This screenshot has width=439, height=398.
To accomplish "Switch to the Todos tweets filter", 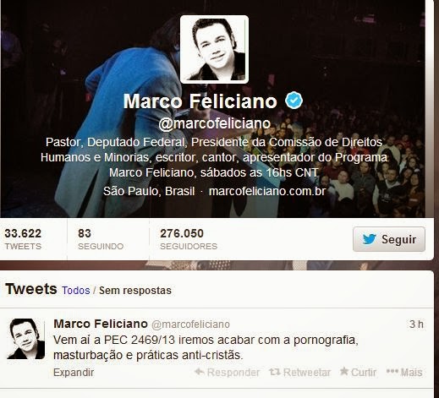I will click(76, 291).
